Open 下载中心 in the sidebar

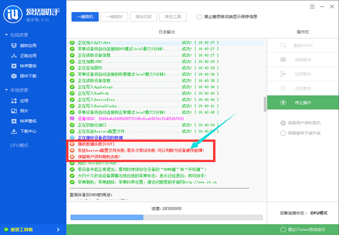coord(24,131)
